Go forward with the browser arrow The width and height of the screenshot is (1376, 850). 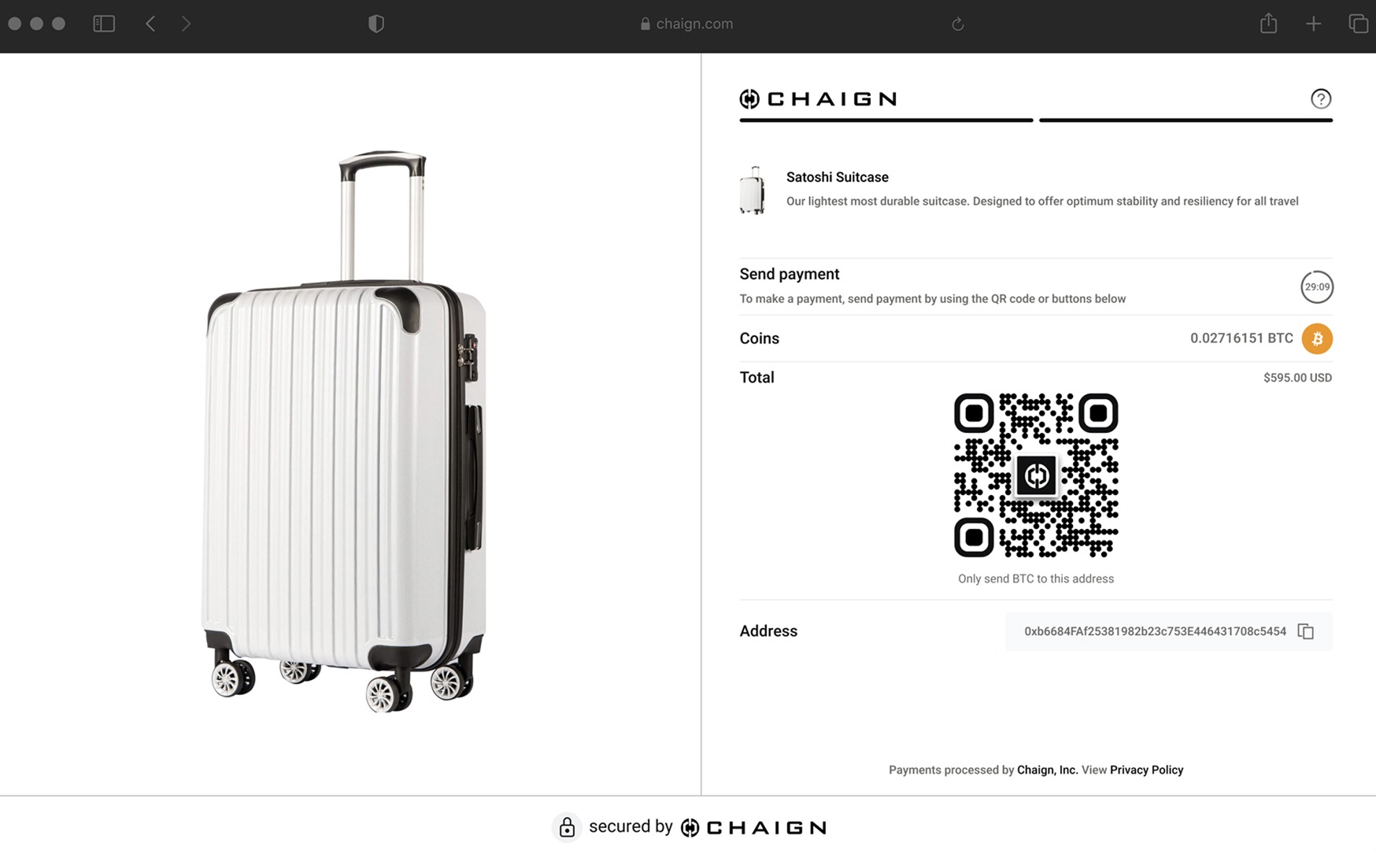click(x=186, y=24)
